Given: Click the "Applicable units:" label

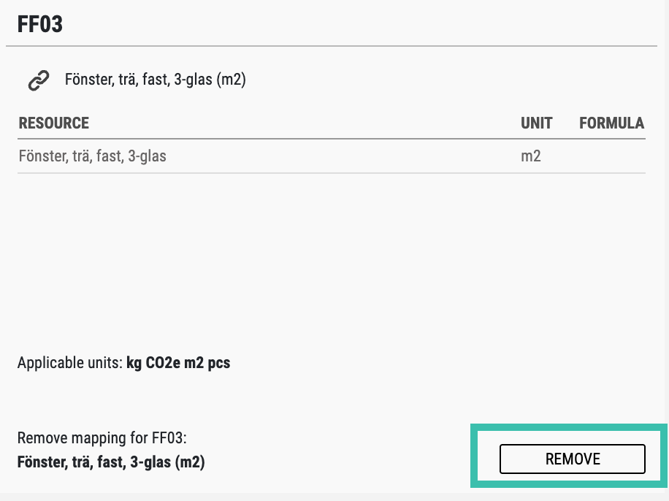Looking at the screenshot, I should pyautogui.click(x=70, y=362).
